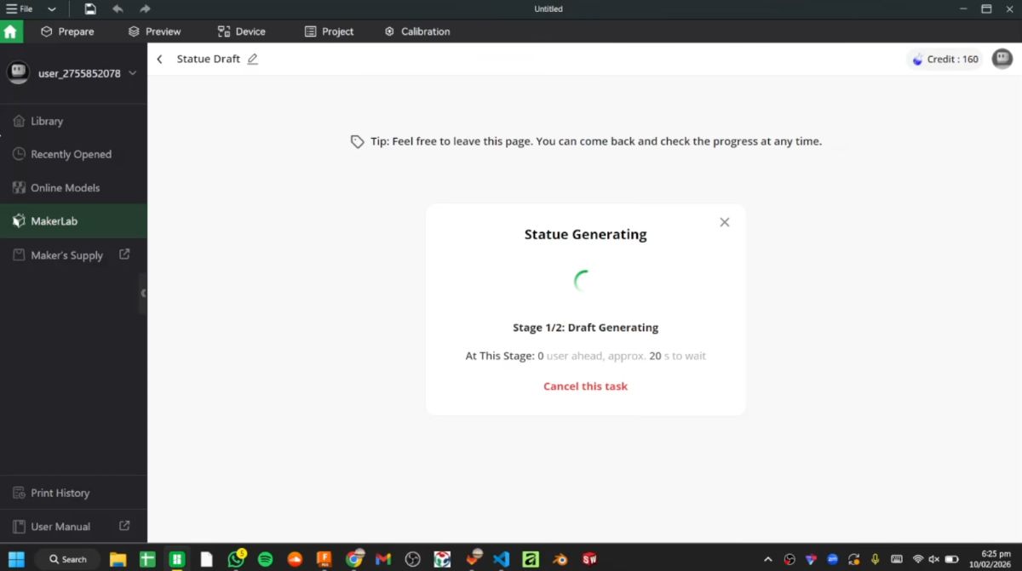Viewport: 1022px width, 571px height.
Task: Open Wi-Fi network settings in the tray
Action: point(918,559)
